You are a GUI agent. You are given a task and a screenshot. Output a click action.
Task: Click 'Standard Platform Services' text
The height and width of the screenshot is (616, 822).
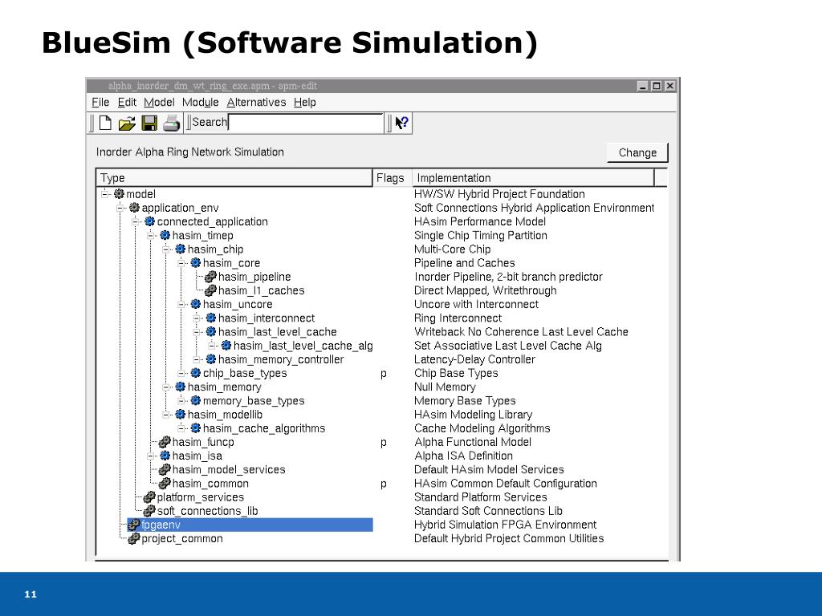(480, 497)
